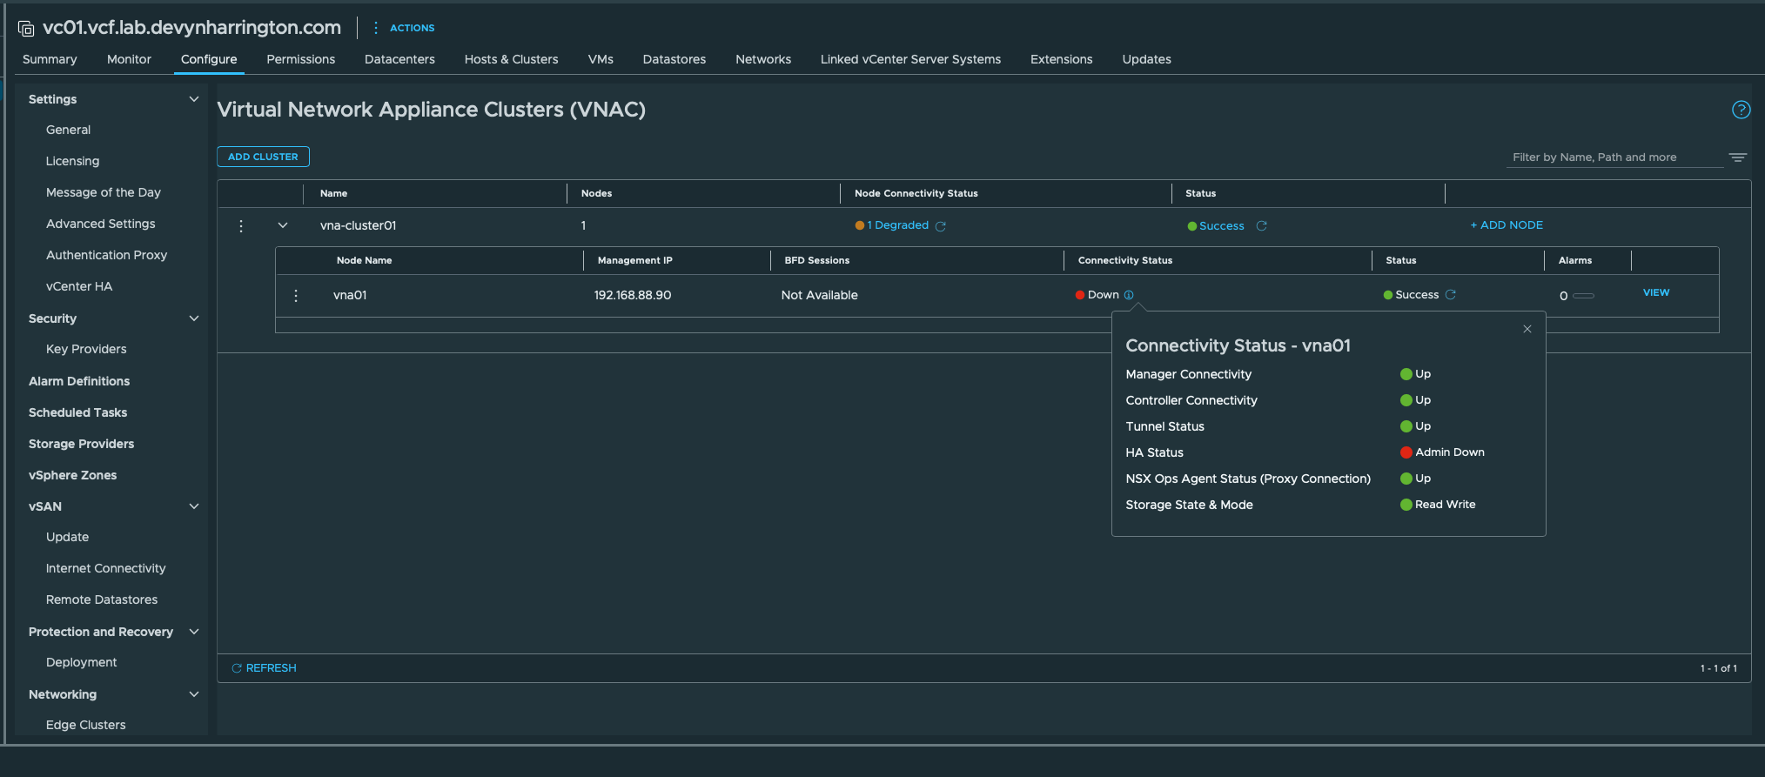Switch to the Summary tab
1765x777 pixels.
coord(50,59)
